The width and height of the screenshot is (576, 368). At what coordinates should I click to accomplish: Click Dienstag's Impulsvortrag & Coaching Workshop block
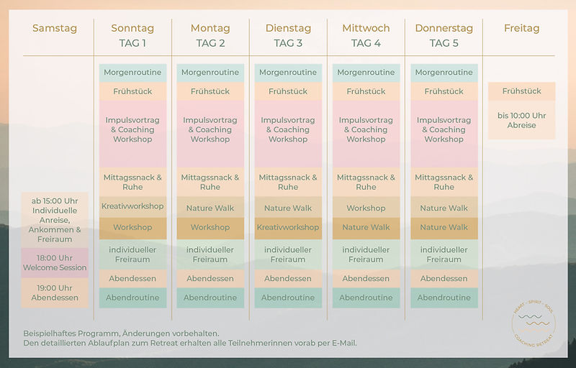(x=288, y=130)
